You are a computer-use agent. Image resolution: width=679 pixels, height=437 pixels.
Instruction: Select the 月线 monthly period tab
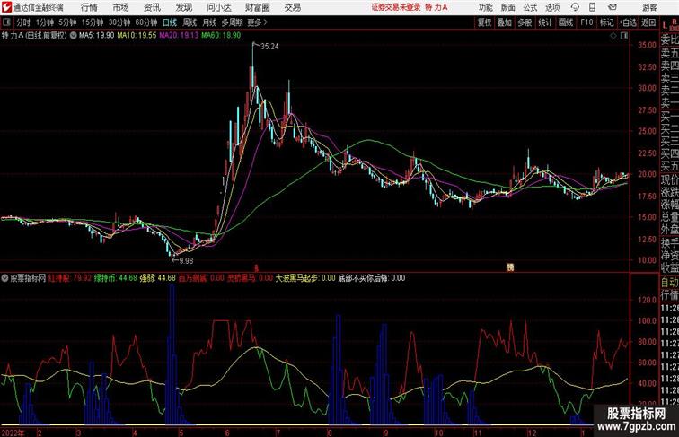point(209,22)
